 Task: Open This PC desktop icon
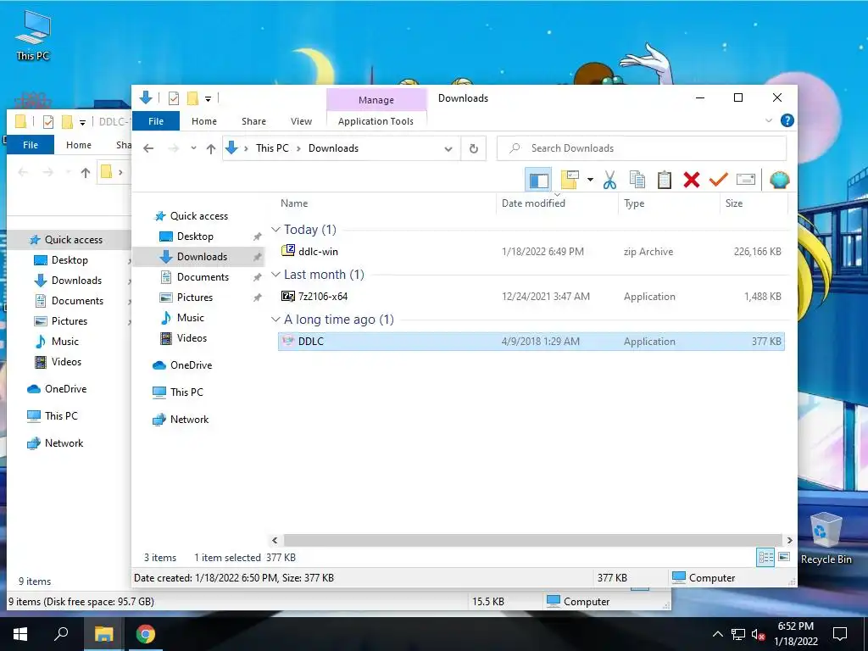33,35
